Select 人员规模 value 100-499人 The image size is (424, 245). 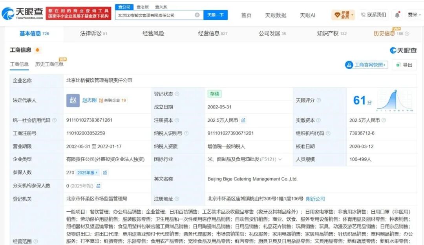click(360, 159)
